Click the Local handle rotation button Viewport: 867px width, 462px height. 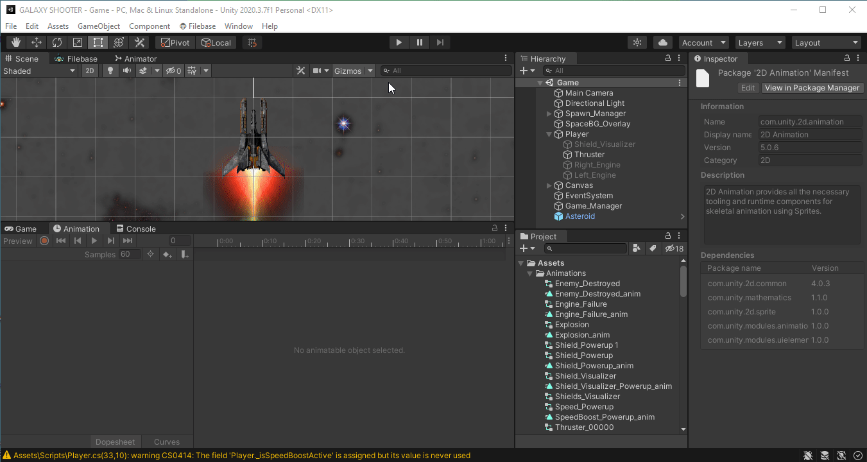[x=216, y=42]
